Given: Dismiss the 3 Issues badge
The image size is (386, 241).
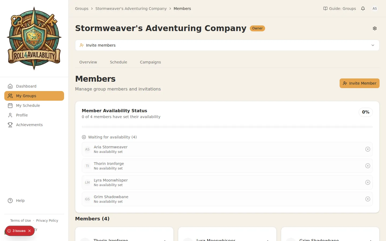Looking at the screenshot, I should [29, 231].
